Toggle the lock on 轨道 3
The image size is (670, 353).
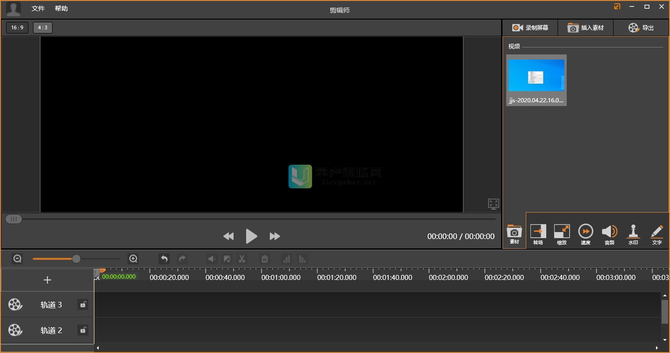83,305
